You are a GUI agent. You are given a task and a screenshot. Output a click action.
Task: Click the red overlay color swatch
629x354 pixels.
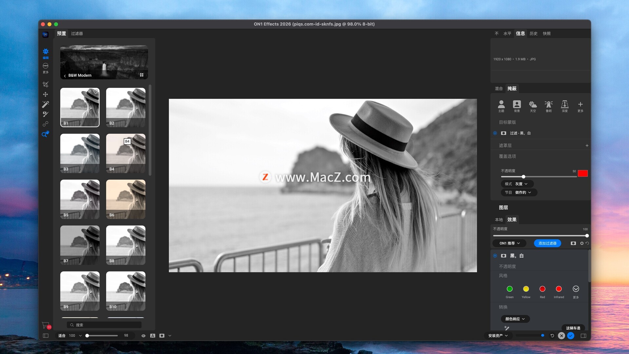582,173
